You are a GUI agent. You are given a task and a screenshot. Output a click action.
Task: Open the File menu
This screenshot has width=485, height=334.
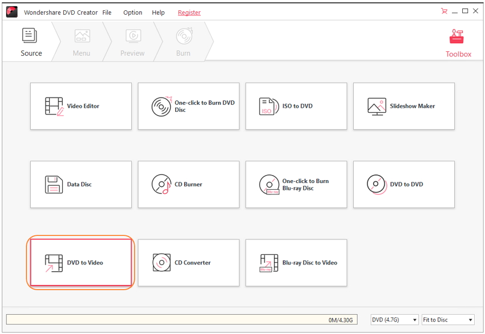pos(107,13)
